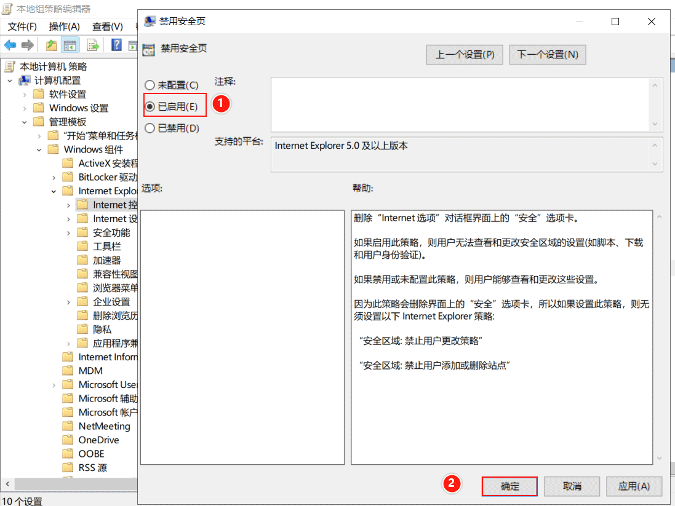The height and width of the screenshot is (506, 675).
Task: Expand the Windows 设置 tree node
Action: tap(25, 108)
